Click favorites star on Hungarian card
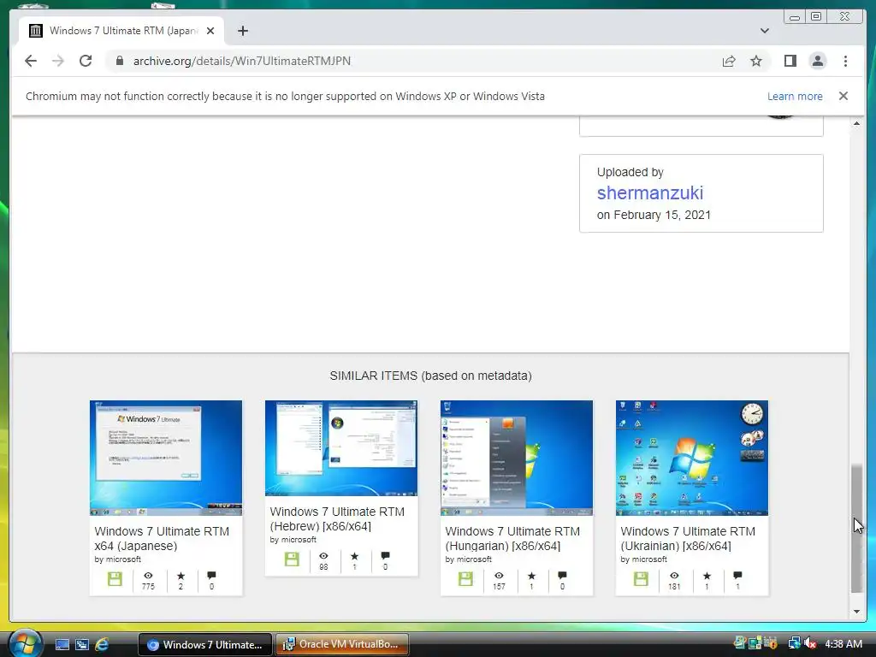This screenshot has width=876, height=657. click(x=531, y=576)
